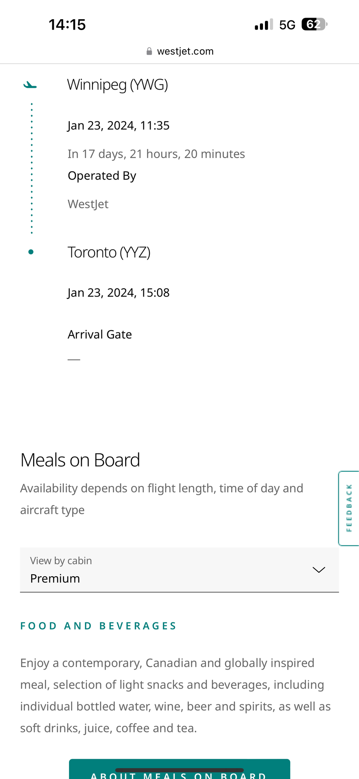Tap the cellular signal bars icon
This screenshot has width=359, height=779.
click(x=264, y=25)
